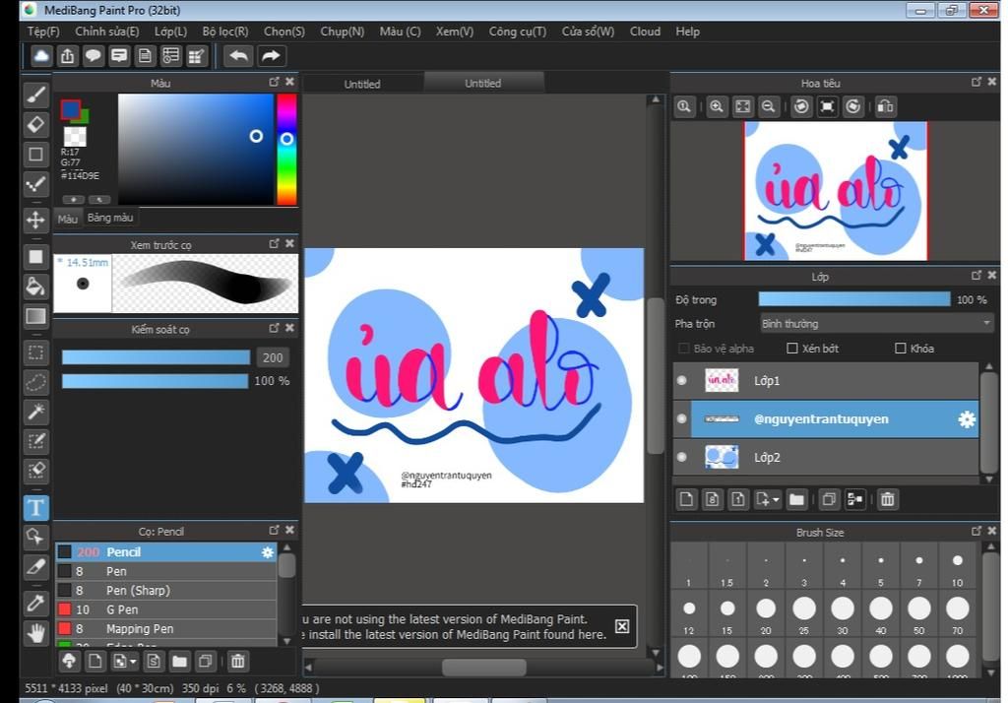Click the foreground blue color swatch
1008x703 pixels.
pyautogui.click(x=71, y=108)
